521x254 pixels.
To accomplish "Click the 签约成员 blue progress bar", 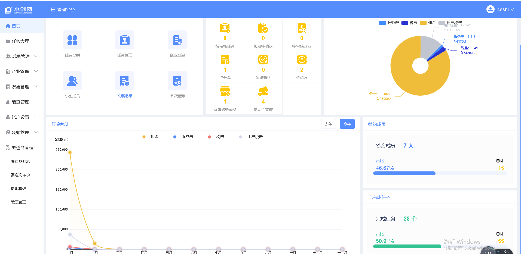I will click(404, 173).
